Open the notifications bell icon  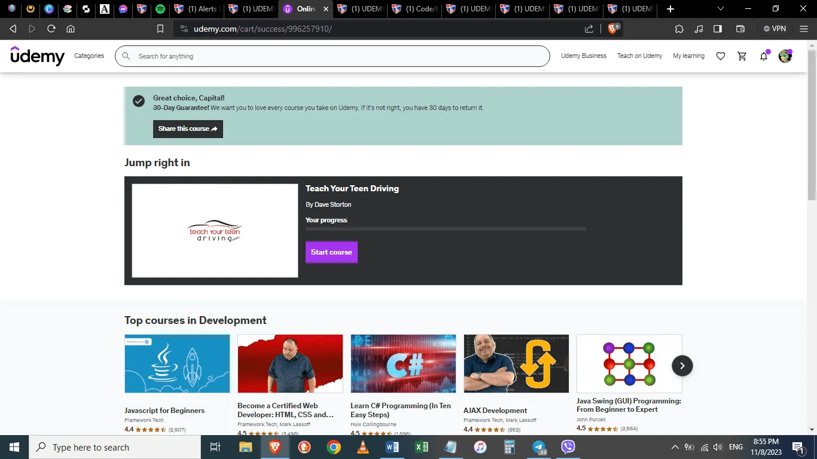[764, 56]
